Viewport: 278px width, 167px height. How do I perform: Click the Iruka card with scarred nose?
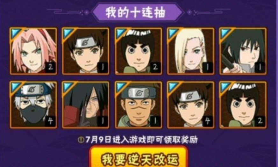[138, 105]
